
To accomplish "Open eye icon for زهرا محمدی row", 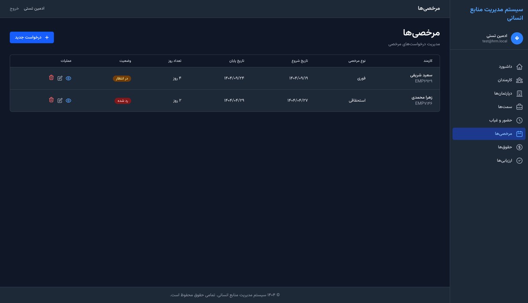I will [x=68, y=101].
